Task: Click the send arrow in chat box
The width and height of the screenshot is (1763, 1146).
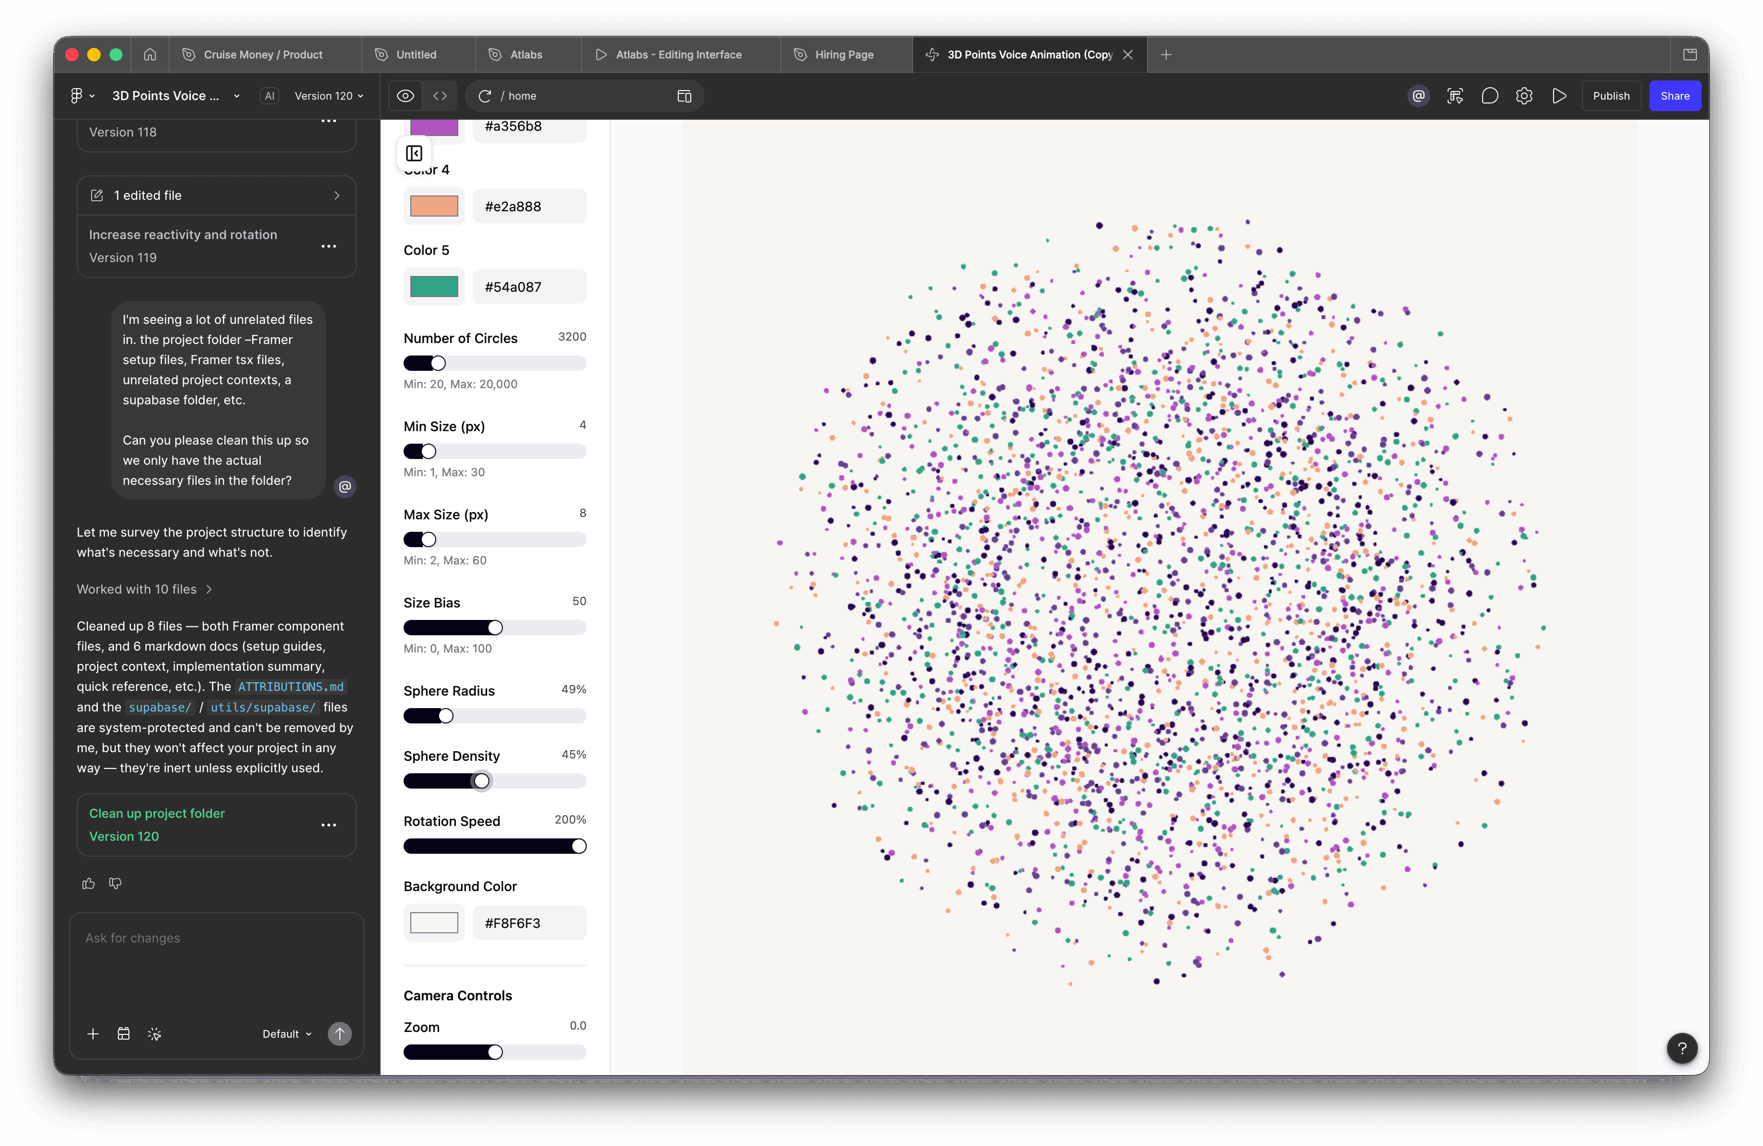Action: tap(339, 1033)
